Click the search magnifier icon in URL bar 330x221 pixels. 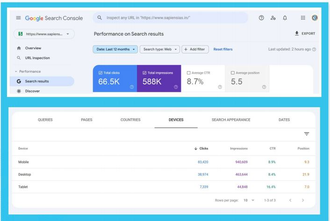coord(100,18)
